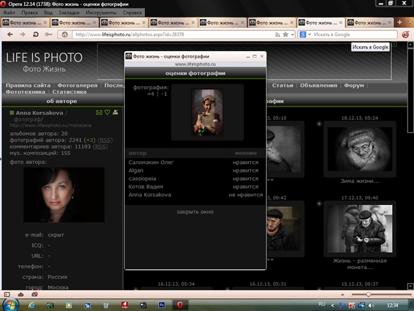Click the heart favorite icon near author name
The image size is (414, 311).
(x=107, y=113)
